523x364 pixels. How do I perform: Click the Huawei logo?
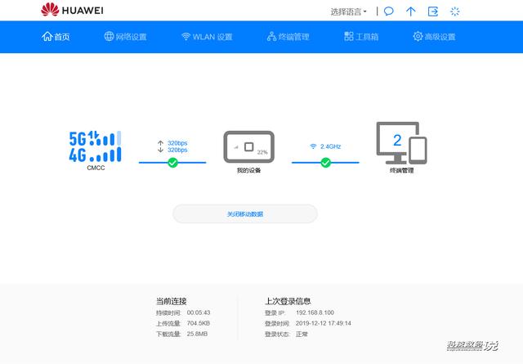(x=72, y=10)
